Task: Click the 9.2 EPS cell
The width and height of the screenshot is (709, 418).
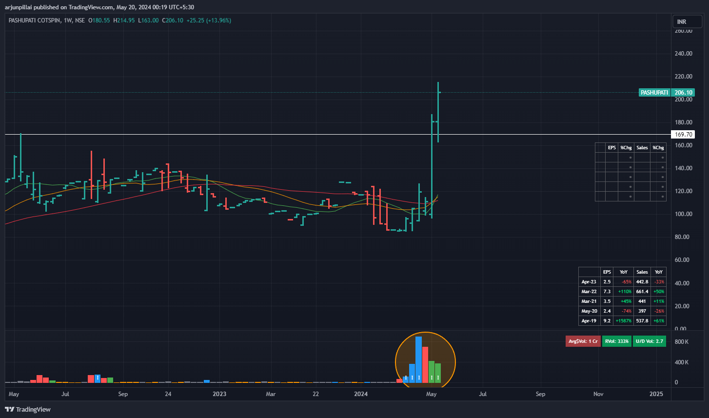Action: pyautogui.click(x=607, y=321)
